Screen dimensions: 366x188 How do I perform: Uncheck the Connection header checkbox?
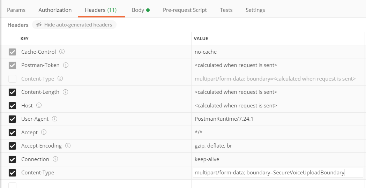point(12,159)
